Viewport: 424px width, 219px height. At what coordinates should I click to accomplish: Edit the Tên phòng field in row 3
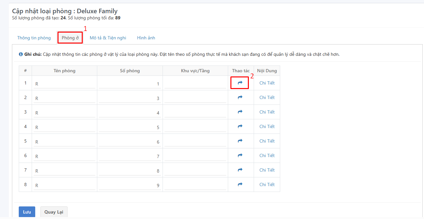64,113
